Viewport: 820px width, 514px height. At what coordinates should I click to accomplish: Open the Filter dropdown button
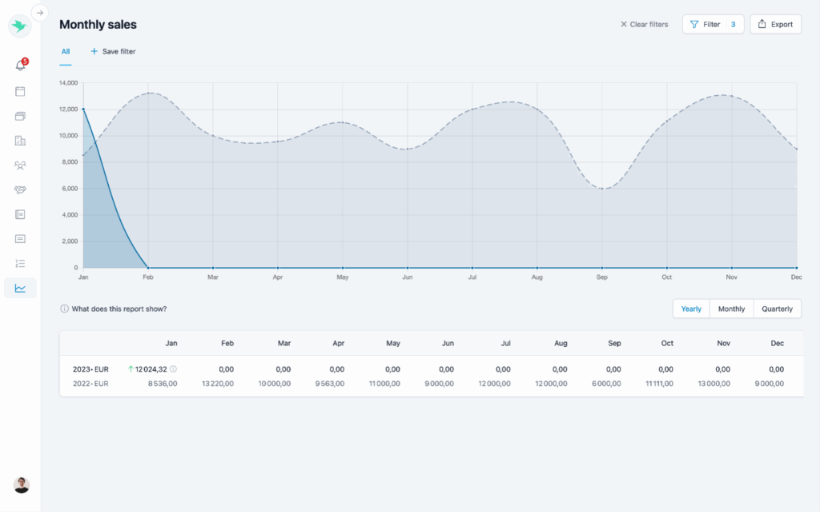pyautogui.click(x=713, y=25)
